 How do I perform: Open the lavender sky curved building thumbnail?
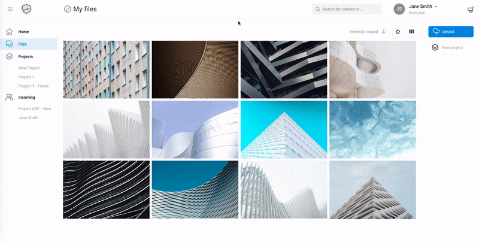pyautogui.click(x=195, y=129)
